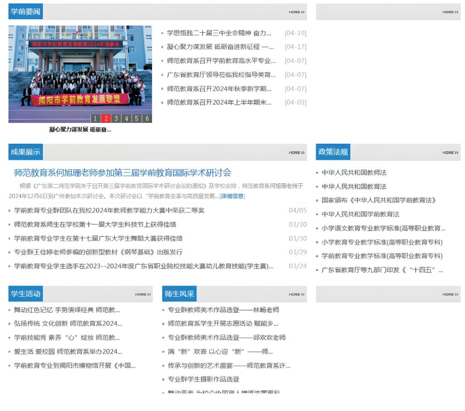This screenshot has height=411, width=465.
Task: Open MORE in the 政策法规 section header
Action: (x=450, y=152)
